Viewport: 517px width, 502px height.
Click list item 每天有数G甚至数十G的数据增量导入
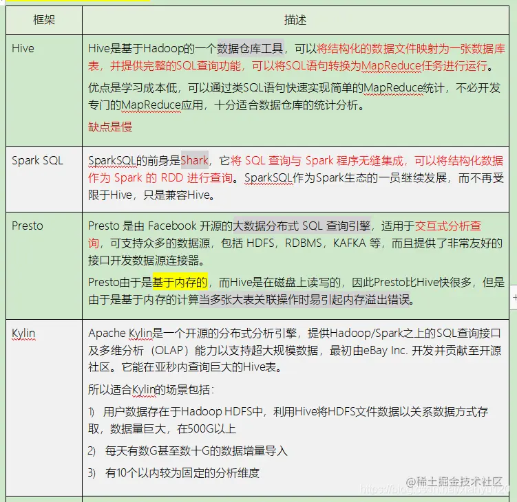(188, 451)
